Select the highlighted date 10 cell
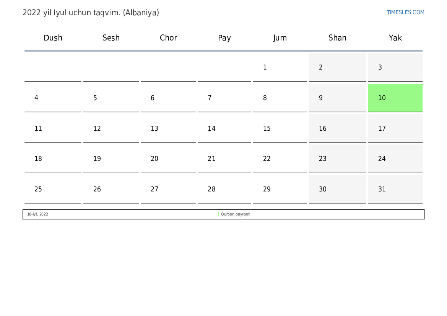This screenshot has height=316, width=447. pos(395,98)
